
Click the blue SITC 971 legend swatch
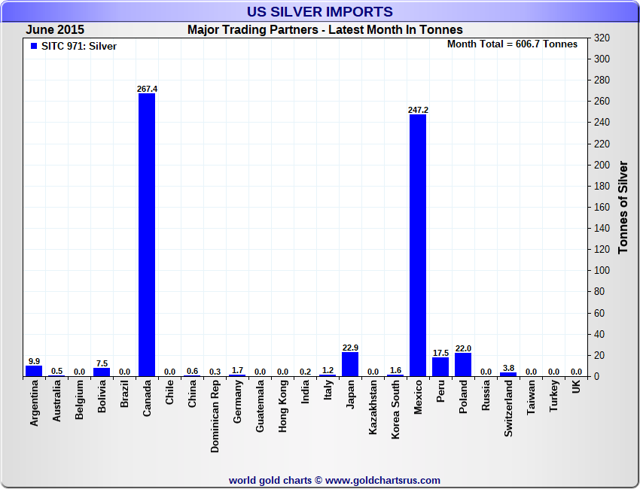[34, 46]
